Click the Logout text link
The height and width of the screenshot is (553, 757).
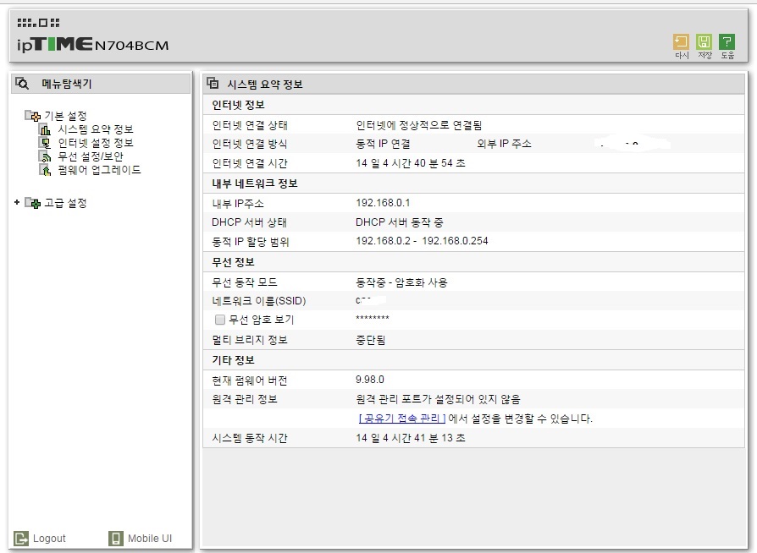pyautogui.click(x=49, y=538)
